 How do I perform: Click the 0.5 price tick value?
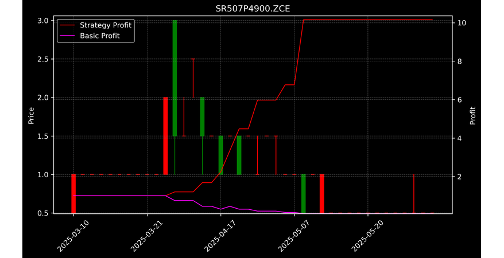(44, 213)
